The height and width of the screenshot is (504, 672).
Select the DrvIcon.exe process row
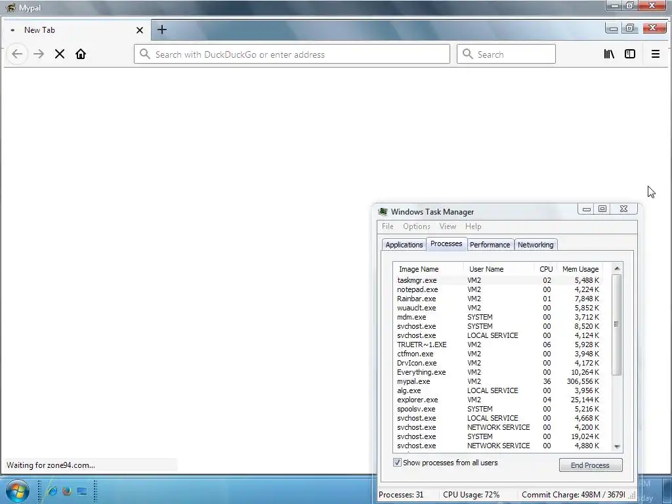(x=498, y=363)
